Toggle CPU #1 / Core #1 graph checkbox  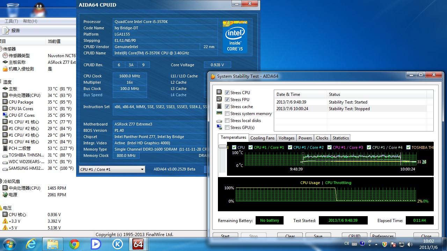pos(250,147)
